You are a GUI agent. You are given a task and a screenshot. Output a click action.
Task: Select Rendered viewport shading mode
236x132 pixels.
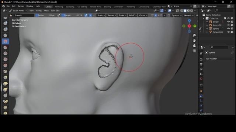[191, 11]
